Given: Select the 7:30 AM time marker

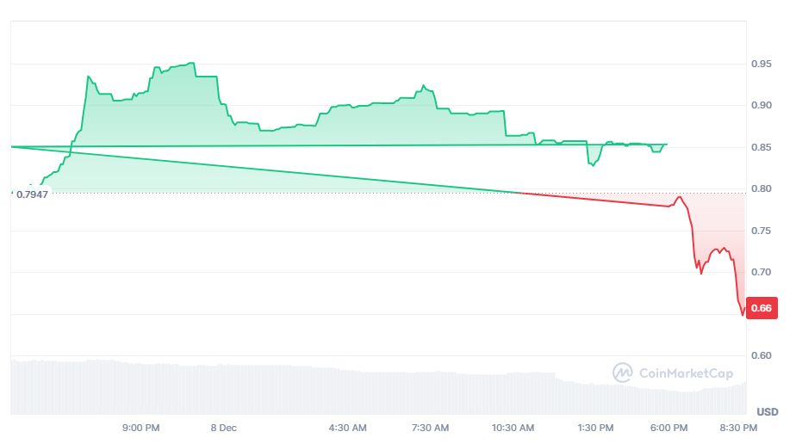Looking at the screenshot, I should click(430, 428).
